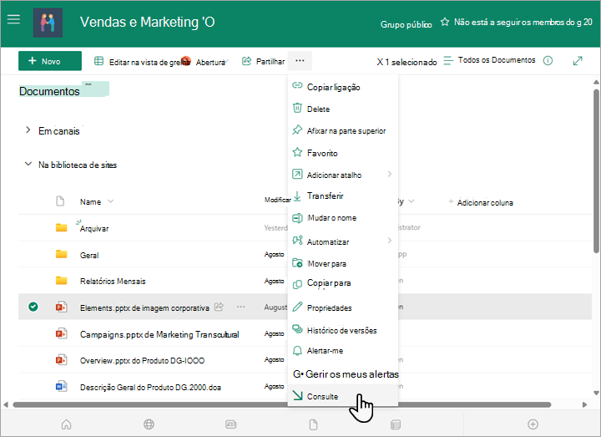The width and height of the screenshot is (601, 437).
Task: Open the ellipsis on Elements.pptx row
Action: tap(240, 307)
